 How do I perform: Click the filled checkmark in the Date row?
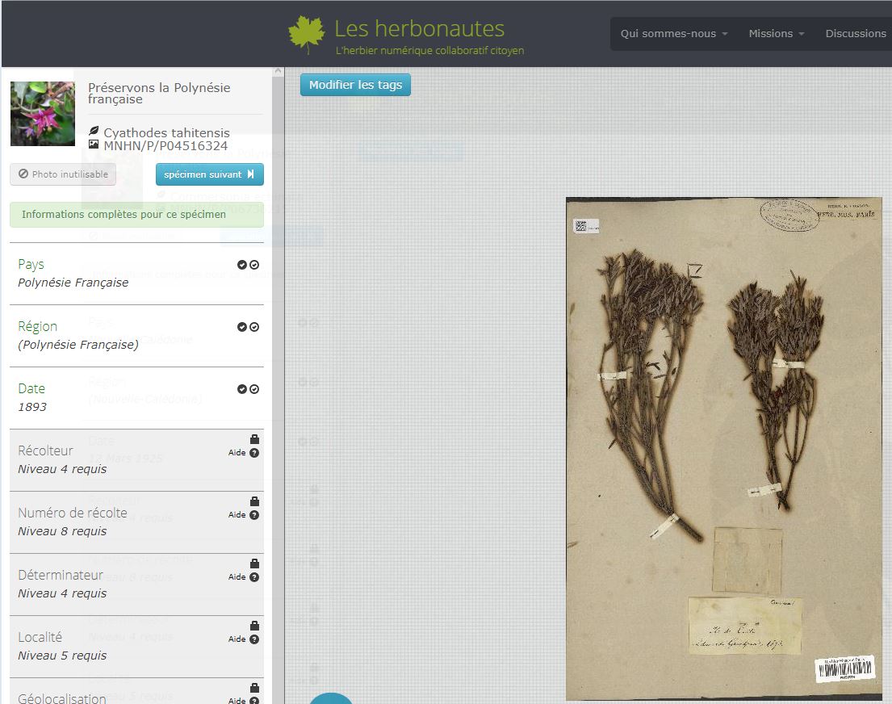pyautogui.click(x=242, y=389)
